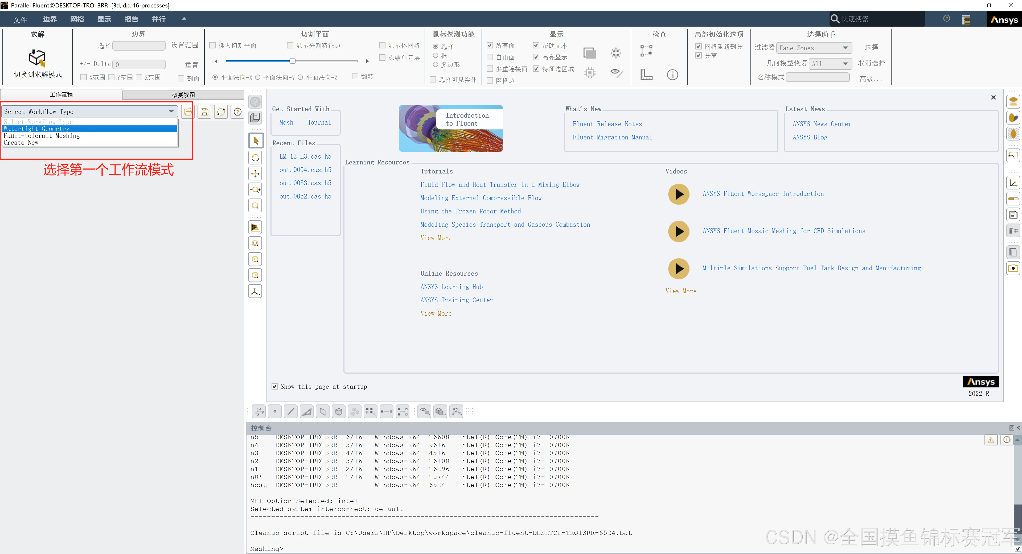The height and width of the screenshot is (554, 1022).
Task: Expand the Face Zones filter dropdown
Action: 845,48
